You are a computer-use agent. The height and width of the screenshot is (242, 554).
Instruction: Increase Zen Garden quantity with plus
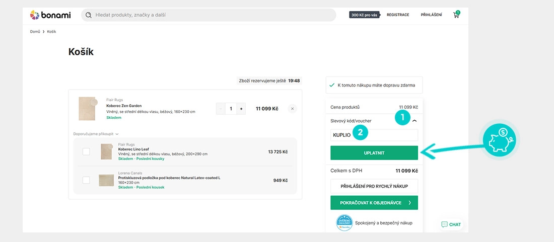coord(241,109)
